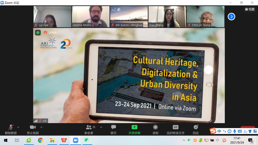Select Jeremie Molho's video thumbnail

(90, 17)
